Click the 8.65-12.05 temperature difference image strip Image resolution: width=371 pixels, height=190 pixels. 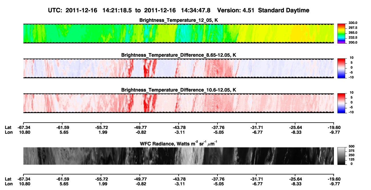[x=179, y=68]
